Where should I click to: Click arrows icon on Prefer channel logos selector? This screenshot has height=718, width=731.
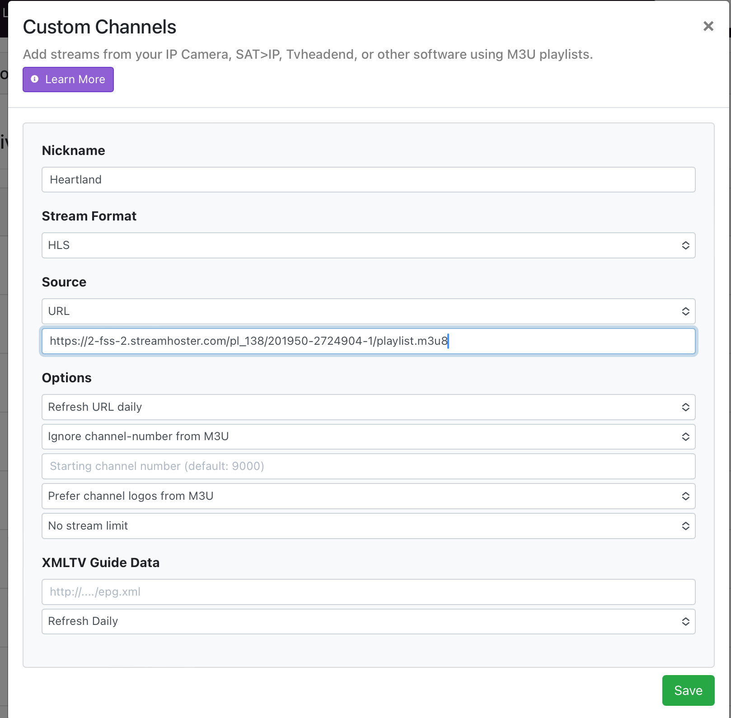(x=685, y=496)
